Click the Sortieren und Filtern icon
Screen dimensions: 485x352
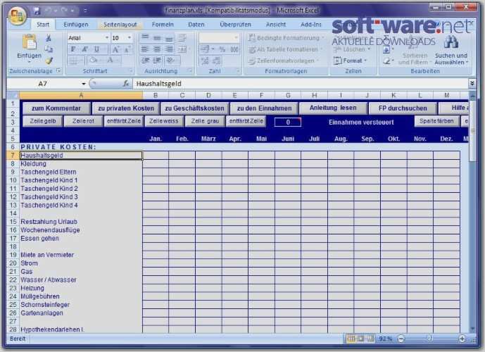point(414,44)
